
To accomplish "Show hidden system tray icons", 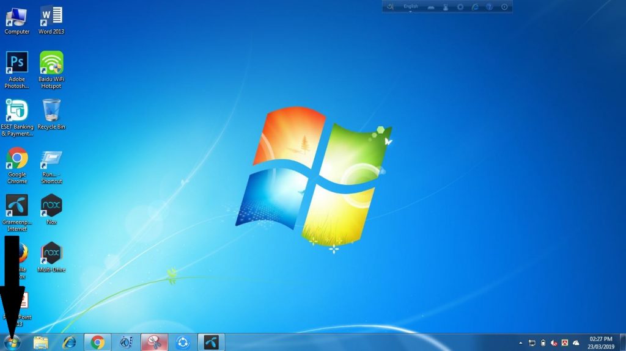I will point(521,343).
